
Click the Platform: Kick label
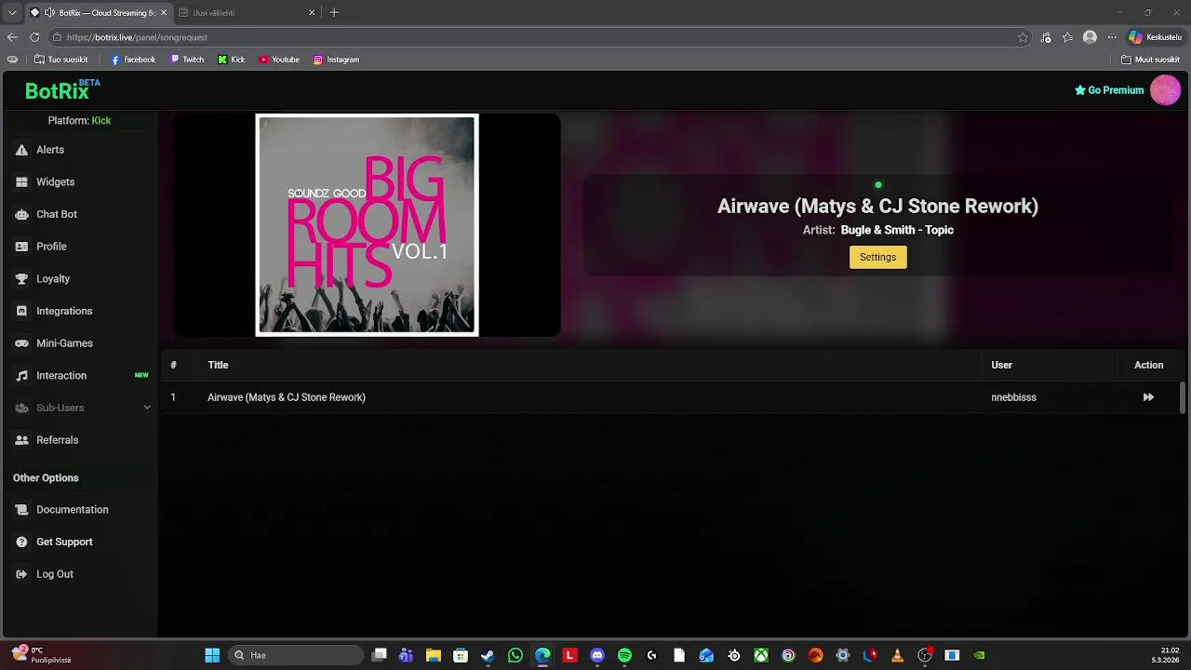(x=79, y=121)
